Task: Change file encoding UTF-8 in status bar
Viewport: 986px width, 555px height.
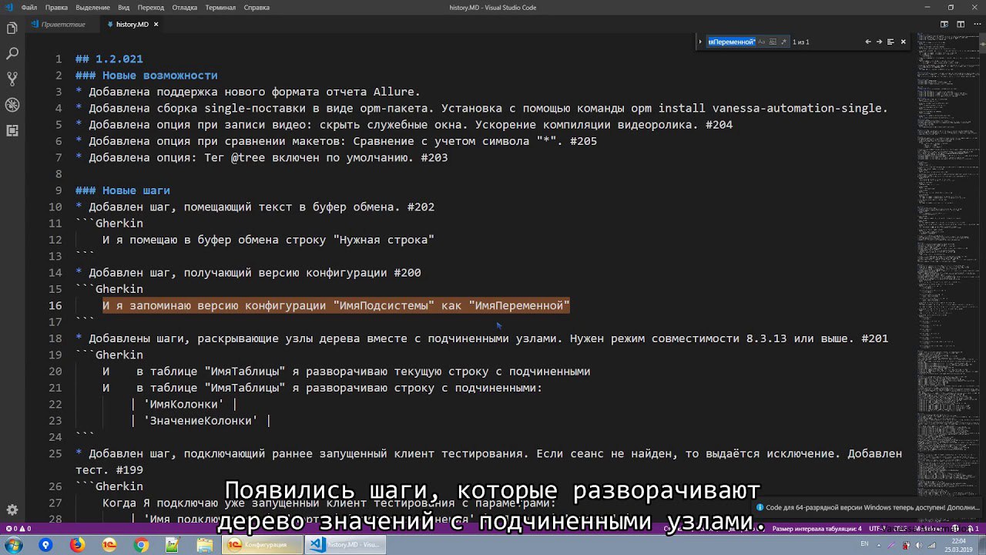Action: tap(877, 529)
